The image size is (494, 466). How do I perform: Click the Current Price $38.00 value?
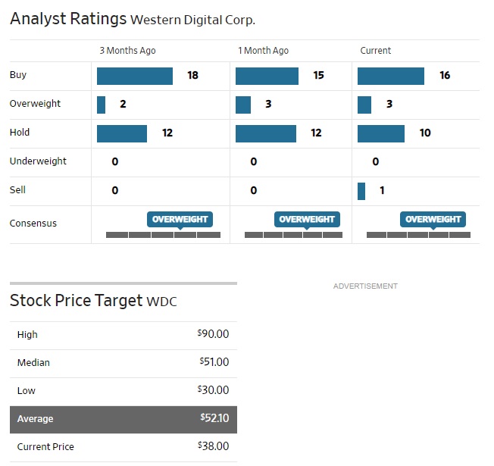pos(213,447)
